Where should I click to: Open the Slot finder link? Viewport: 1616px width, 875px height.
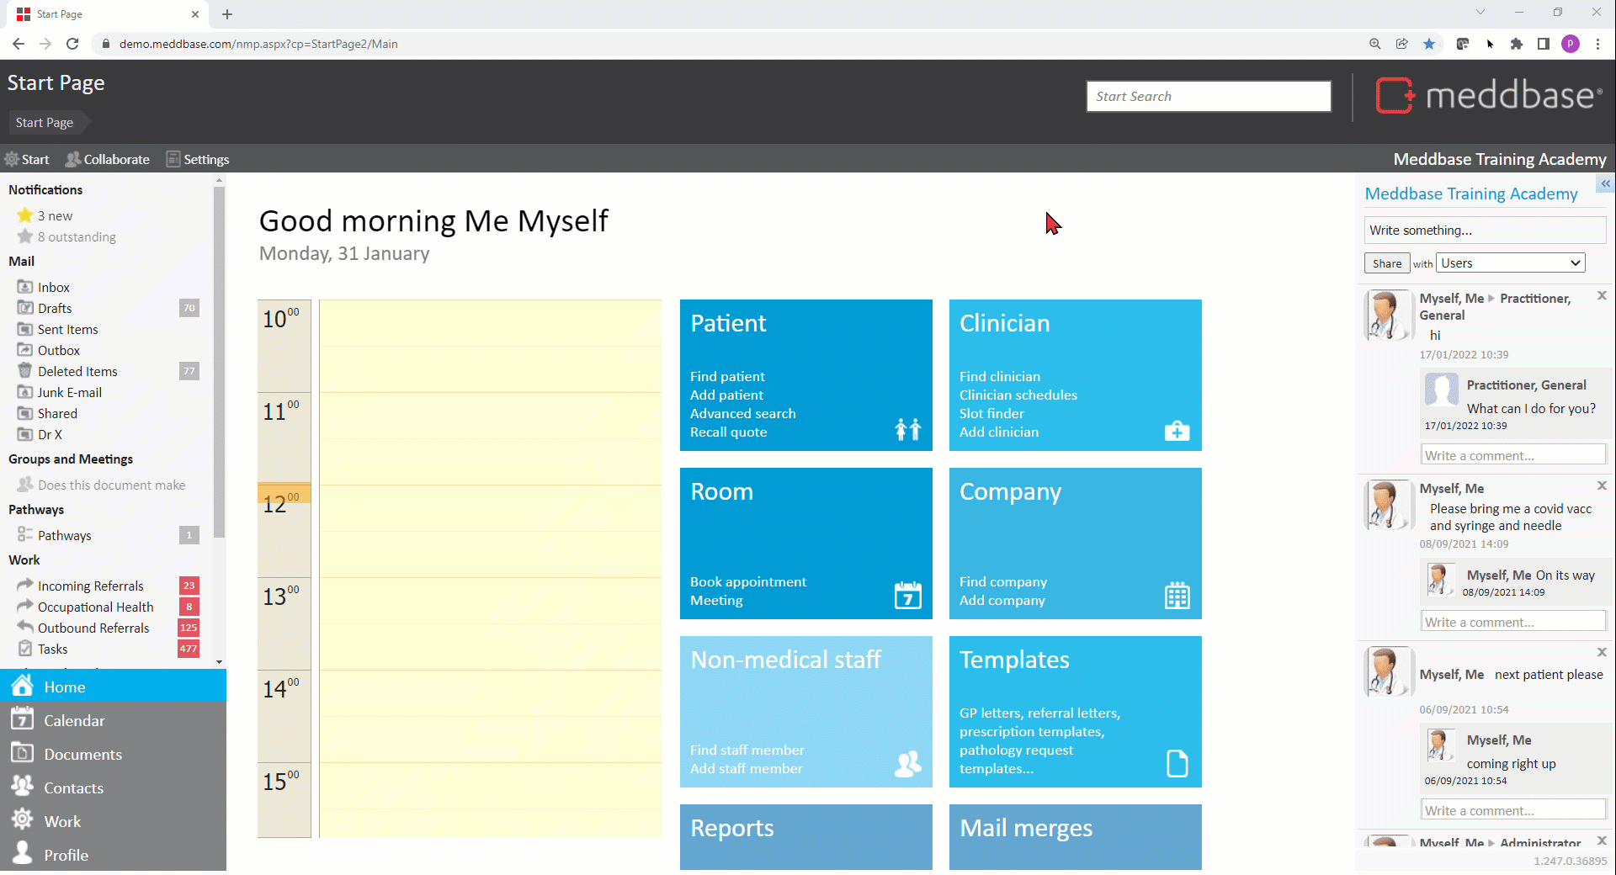click(991, 413)
